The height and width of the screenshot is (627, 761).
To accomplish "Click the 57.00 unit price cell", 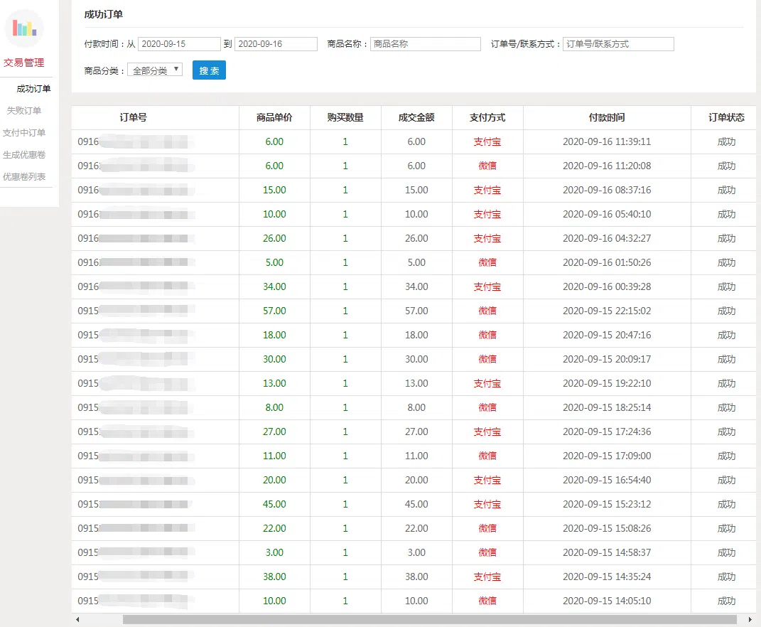I will tap(274, 311).
